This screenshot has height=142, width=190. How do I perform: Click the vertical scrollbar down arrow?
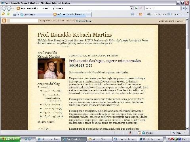point(187,129)
